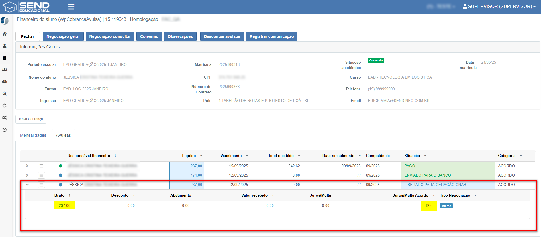541x237 pixels.
Task: Click the history clock icon in the sidebar
Action: point(5,130)
